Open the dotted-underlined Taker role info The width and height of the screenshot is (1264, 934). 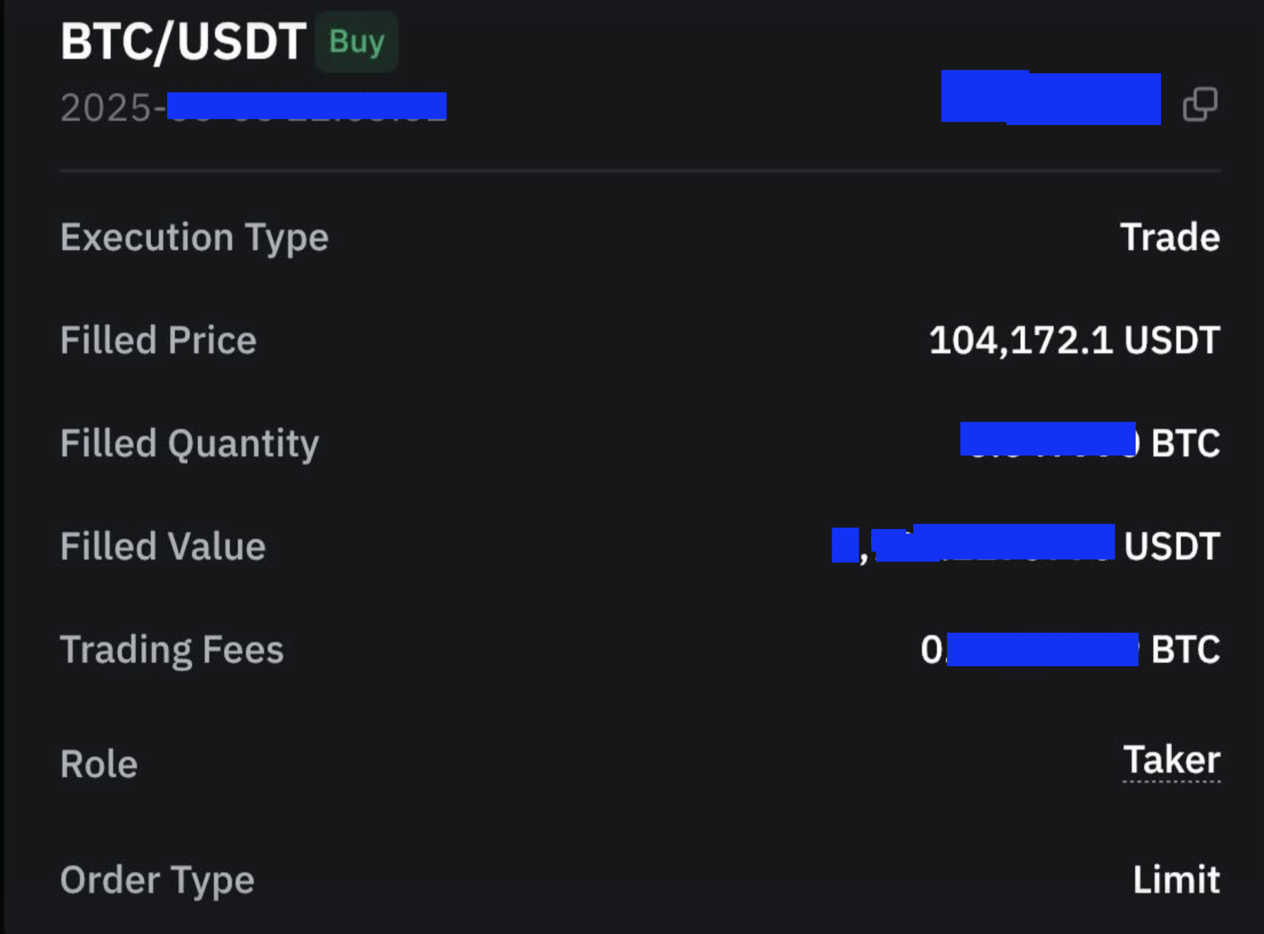(x=1171, y=761)
